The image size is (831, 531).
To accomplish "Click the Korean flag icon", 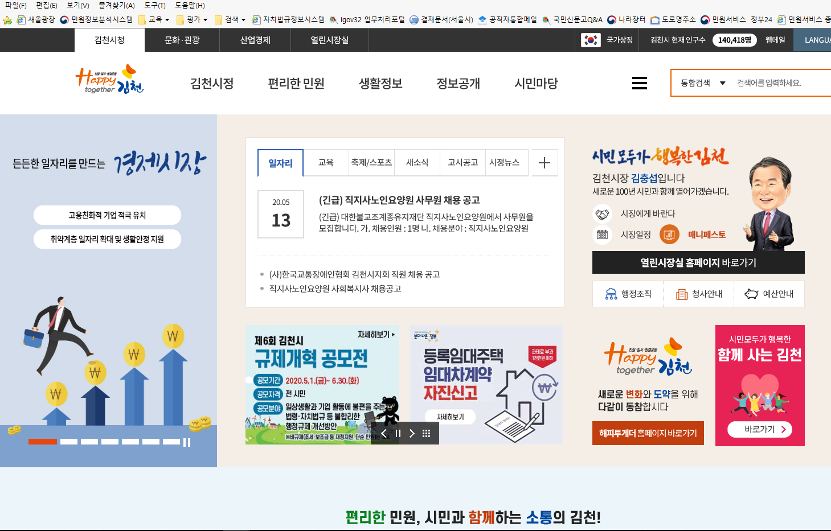I will click(x=591, y=40).
